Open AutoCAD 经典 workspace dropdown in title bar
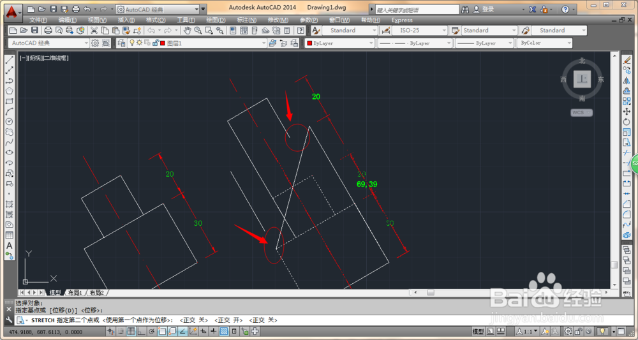This screenshot has height=340, width=638. pos(158,9)
